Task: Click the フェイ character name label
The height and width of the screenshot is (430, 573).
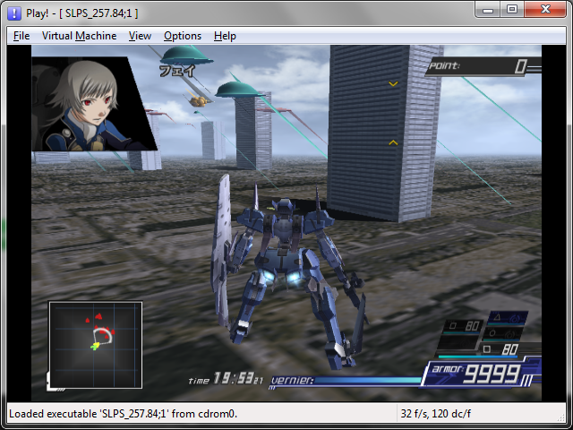Action: [177, 71]
